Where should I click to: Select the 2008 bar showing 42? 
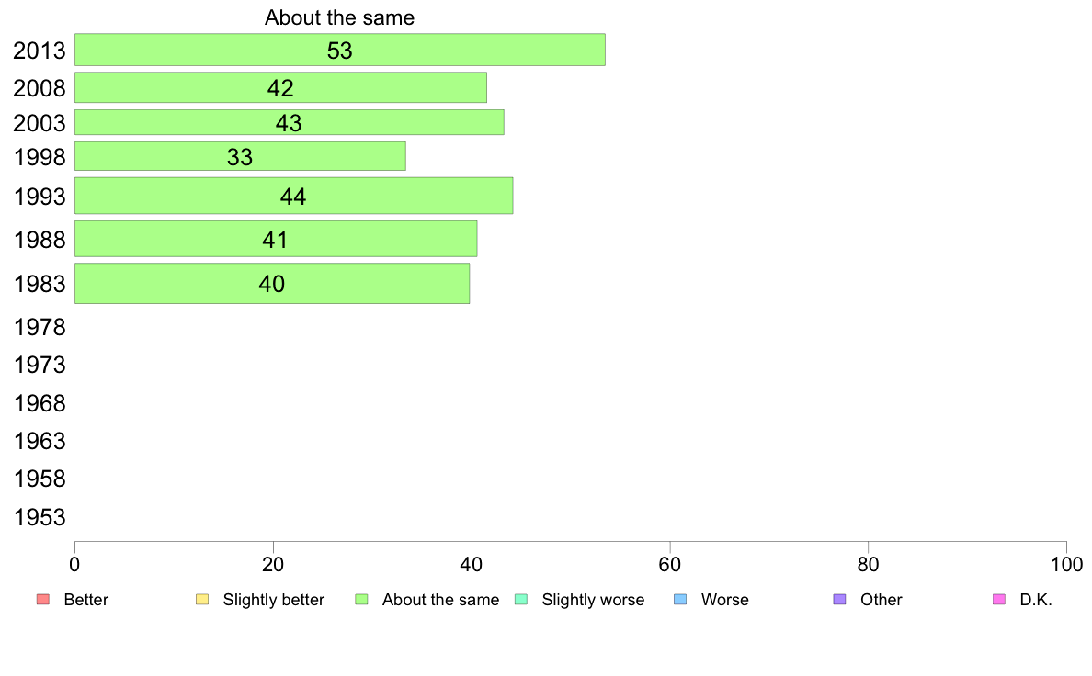(280, 88)
